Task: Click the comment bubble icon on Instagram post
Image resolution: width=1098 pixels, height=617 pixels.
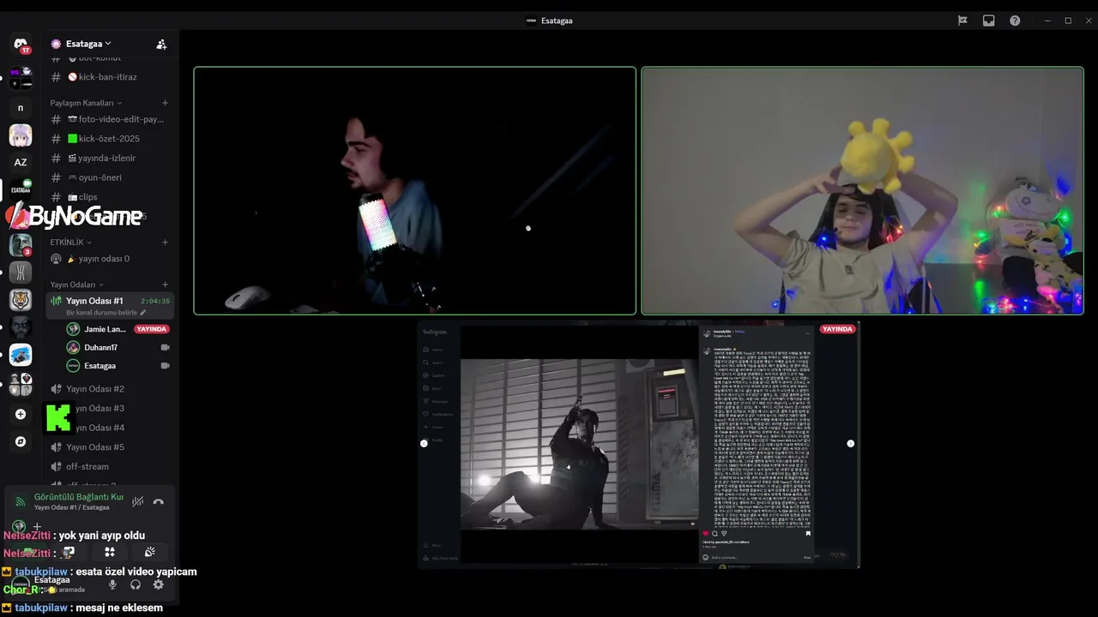Action: click(715, 533)
